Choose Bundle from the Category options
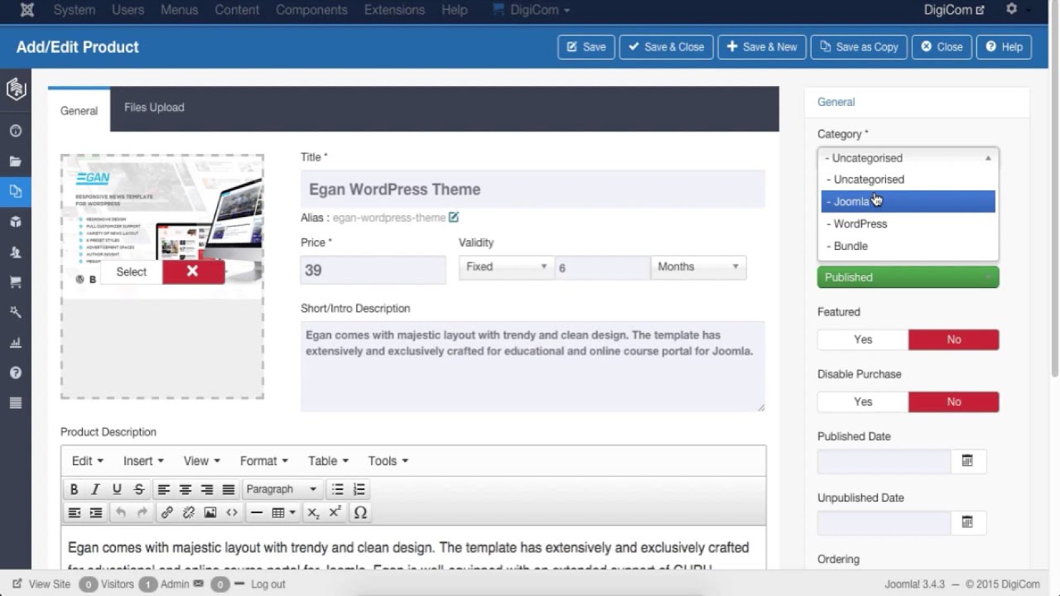 click(x=908, y=246)
